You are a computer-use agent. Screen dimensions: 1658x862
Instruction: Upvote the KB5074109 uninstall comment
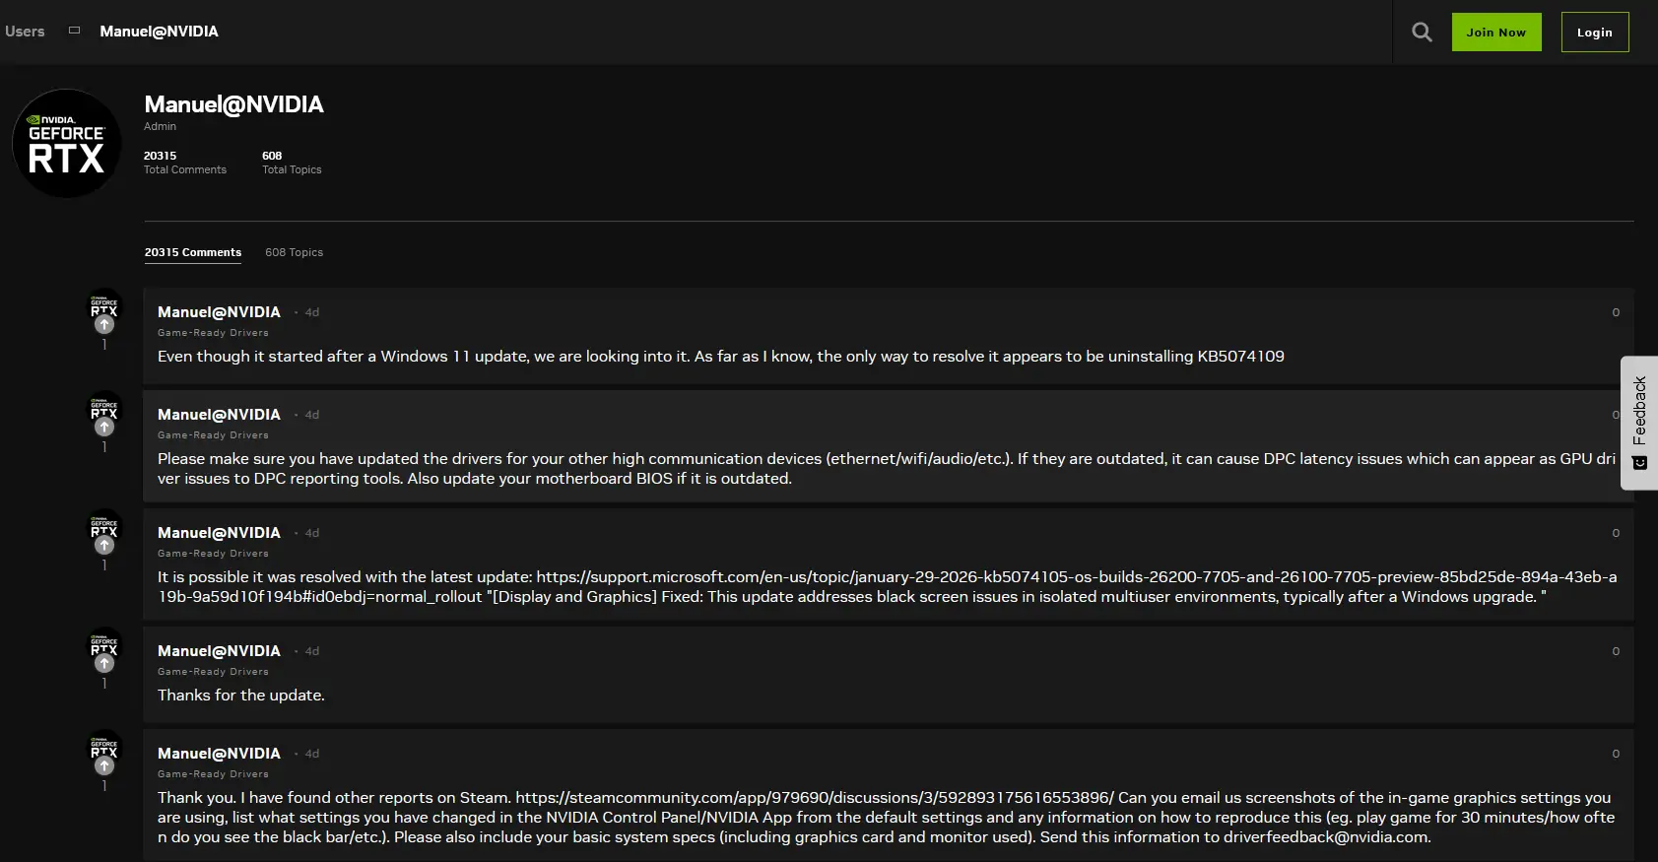pos(104,325)
